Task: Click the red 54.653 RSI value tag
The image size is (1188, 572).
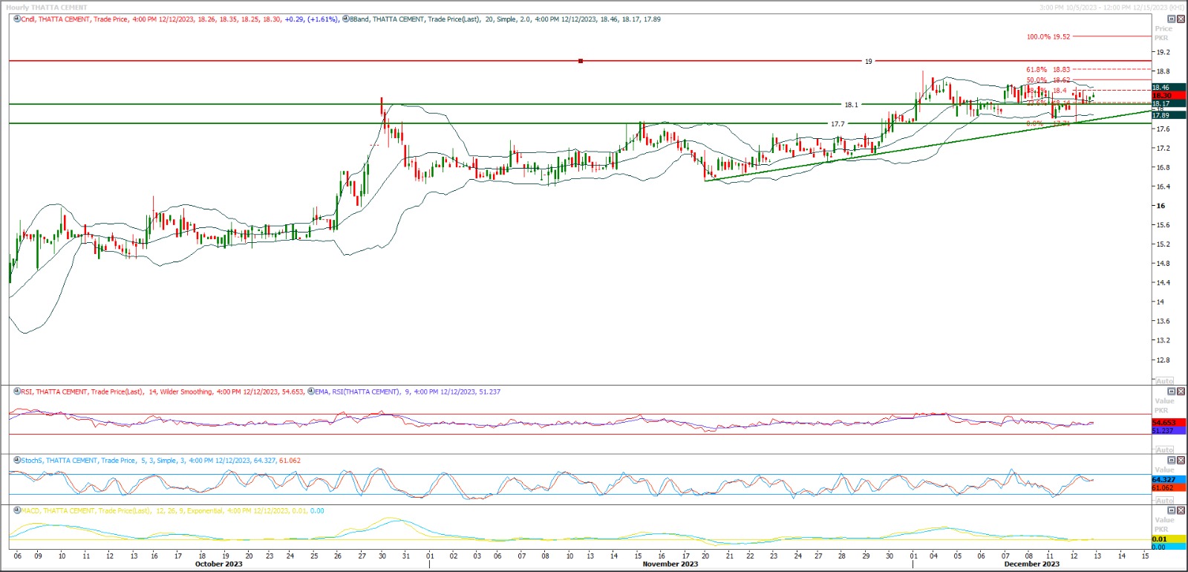Action: tap(1169, 423)
